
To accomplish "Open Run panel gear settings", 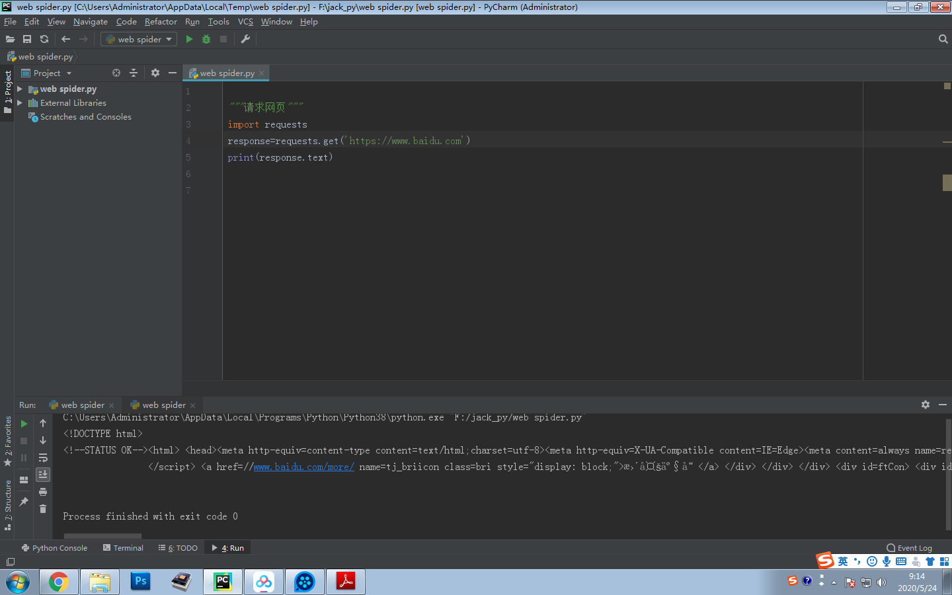I will pyautogui.click(x=926, y=405).
